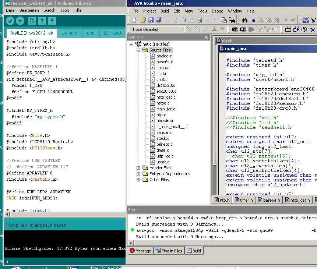Select analog.c in the source tree
This screenshot has height=269, width=317.
coord(164,56)
